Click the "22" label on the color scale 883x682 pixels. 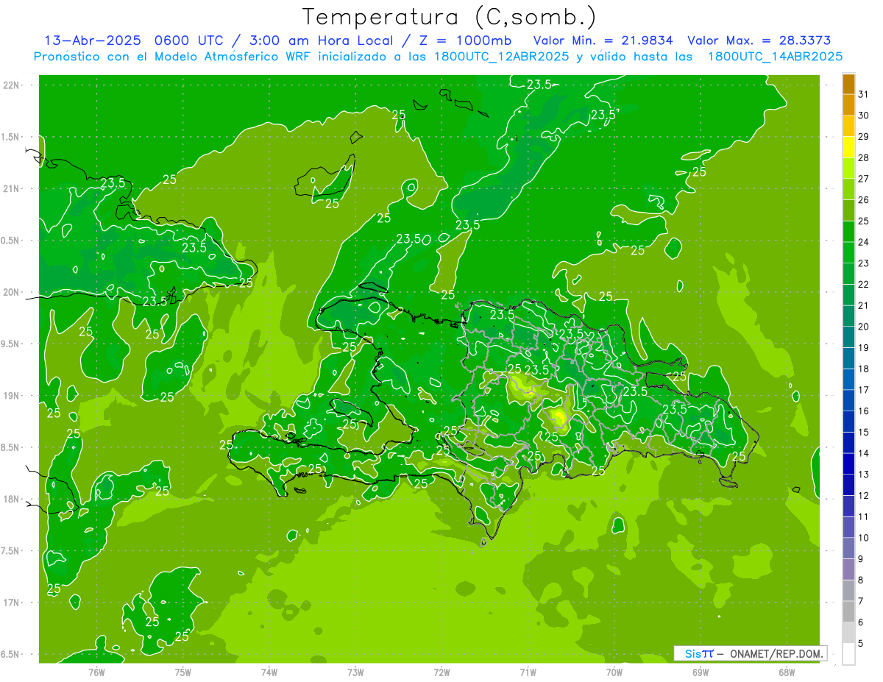click(x=863, y=285)
